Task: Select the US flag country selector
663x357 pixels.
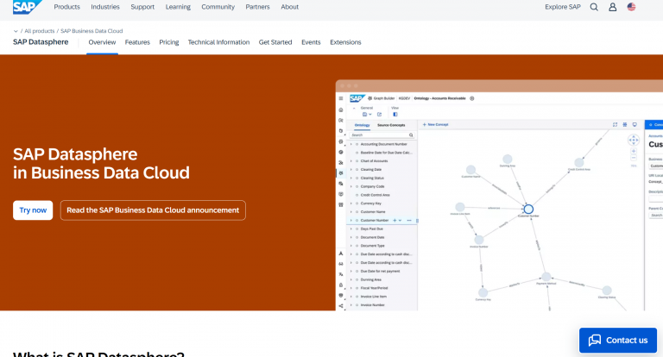Action: [631, 7]
